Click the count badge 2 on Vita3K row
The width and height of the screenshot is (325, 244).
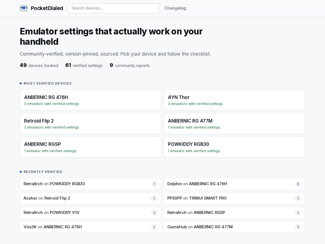[x=154, y=227]
